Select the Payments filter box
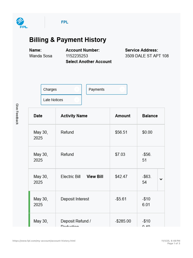Screen dimensions: 193x258 pyautogui.click(x=107, y=89)
